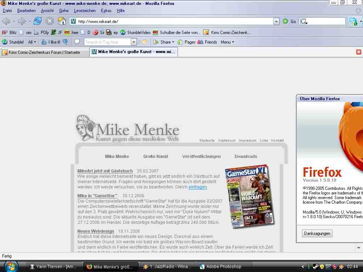Click the Stumble! button in toolbar

13,42
